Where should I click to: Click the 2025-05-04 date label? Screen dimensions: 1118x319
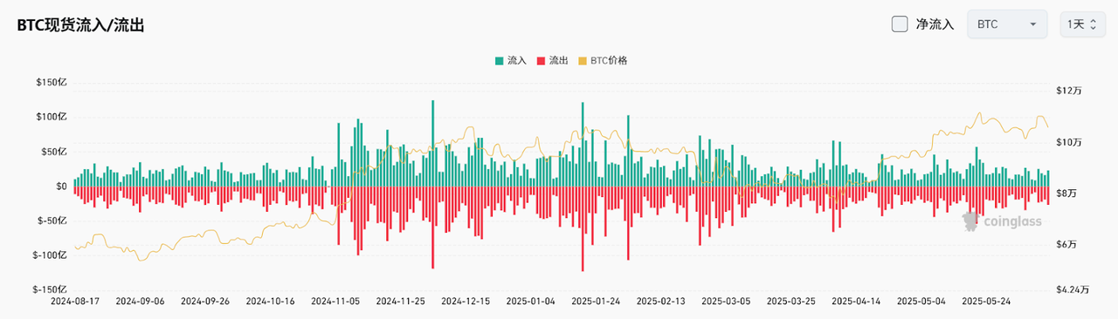click(x=921, y=302)
